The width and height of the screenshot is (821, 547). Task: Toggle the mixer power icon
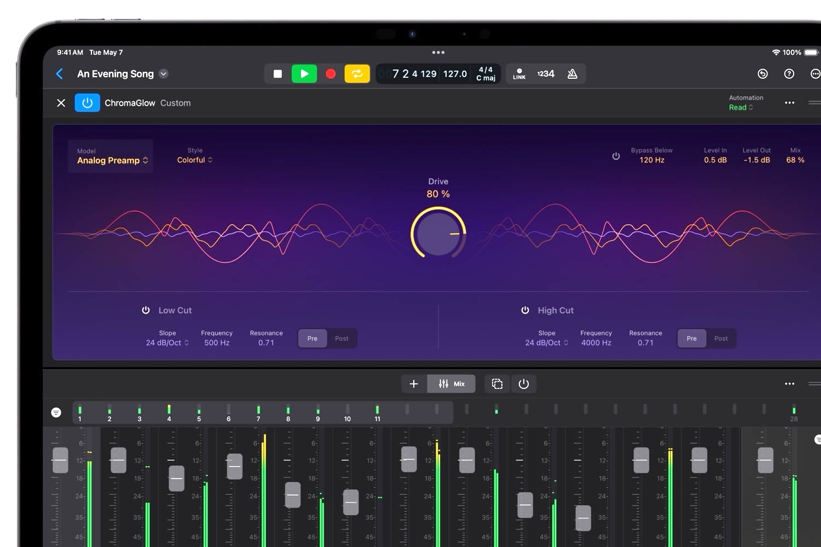pos(524,384)
